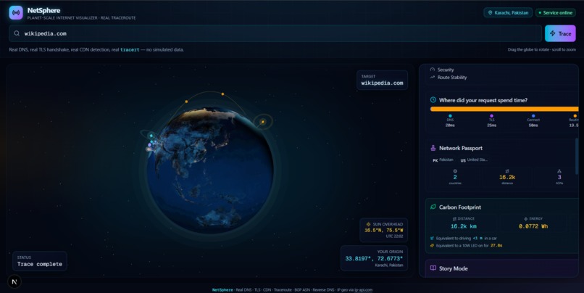Click the clock icon in timing panel
This screenshot has width=584, height=293.
[433, 100]
